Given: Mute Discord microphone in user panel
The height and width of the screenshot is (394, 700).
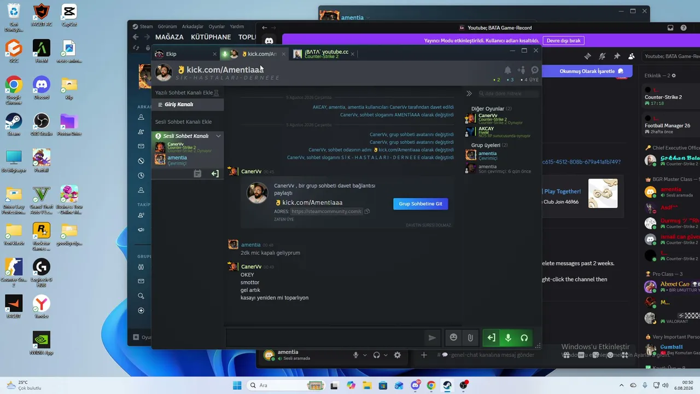Looking at the screenshot, I should coord(355,355).
